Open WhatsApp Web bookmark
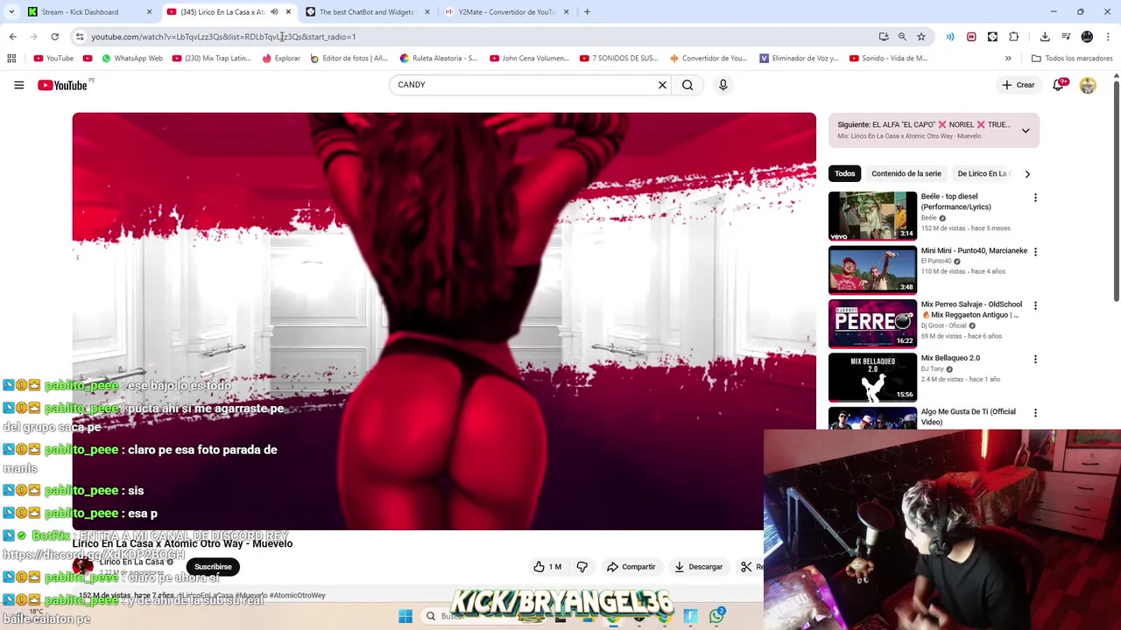Image resolution: width=1121 pixels, height=630 pixels. 132,59
